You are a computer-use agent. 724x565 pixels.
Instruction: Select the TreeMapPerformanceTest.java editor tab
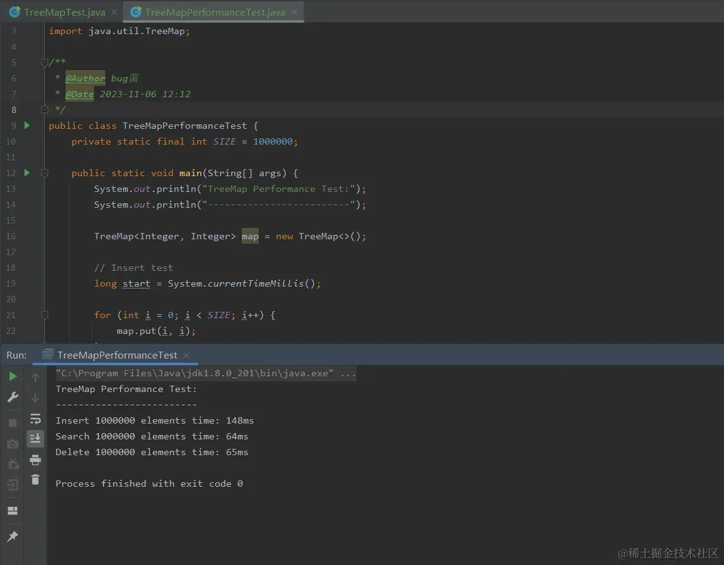pyautogui.click(x=215, y=13)
